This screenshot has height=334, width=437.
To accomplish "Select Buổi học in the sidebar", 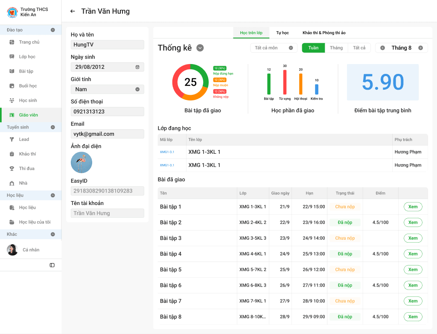I will click(x=31, y=86).
